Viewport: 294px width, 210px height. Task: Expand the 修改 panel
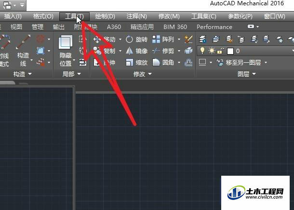tap(142, 74)
